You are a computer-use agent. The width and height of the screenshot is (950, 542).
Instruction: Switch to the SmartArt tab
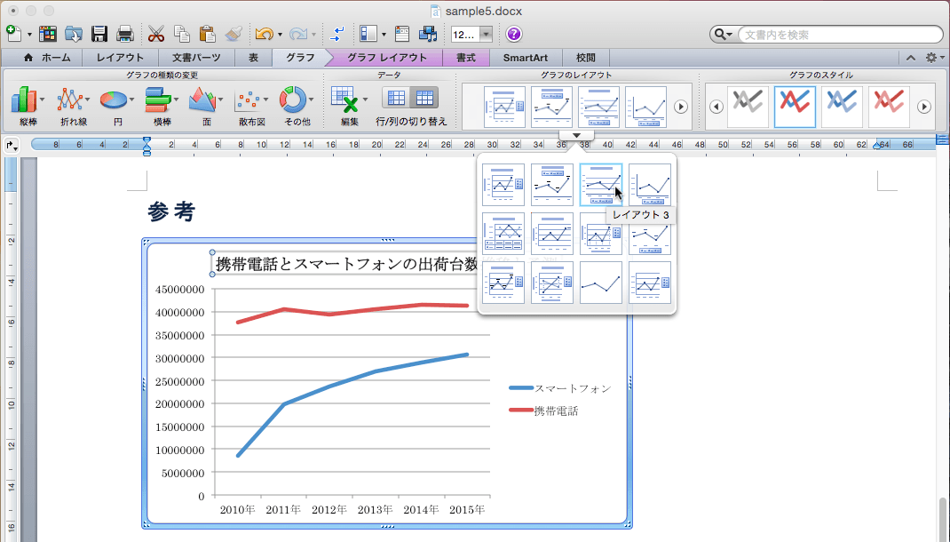click(526, 58)
